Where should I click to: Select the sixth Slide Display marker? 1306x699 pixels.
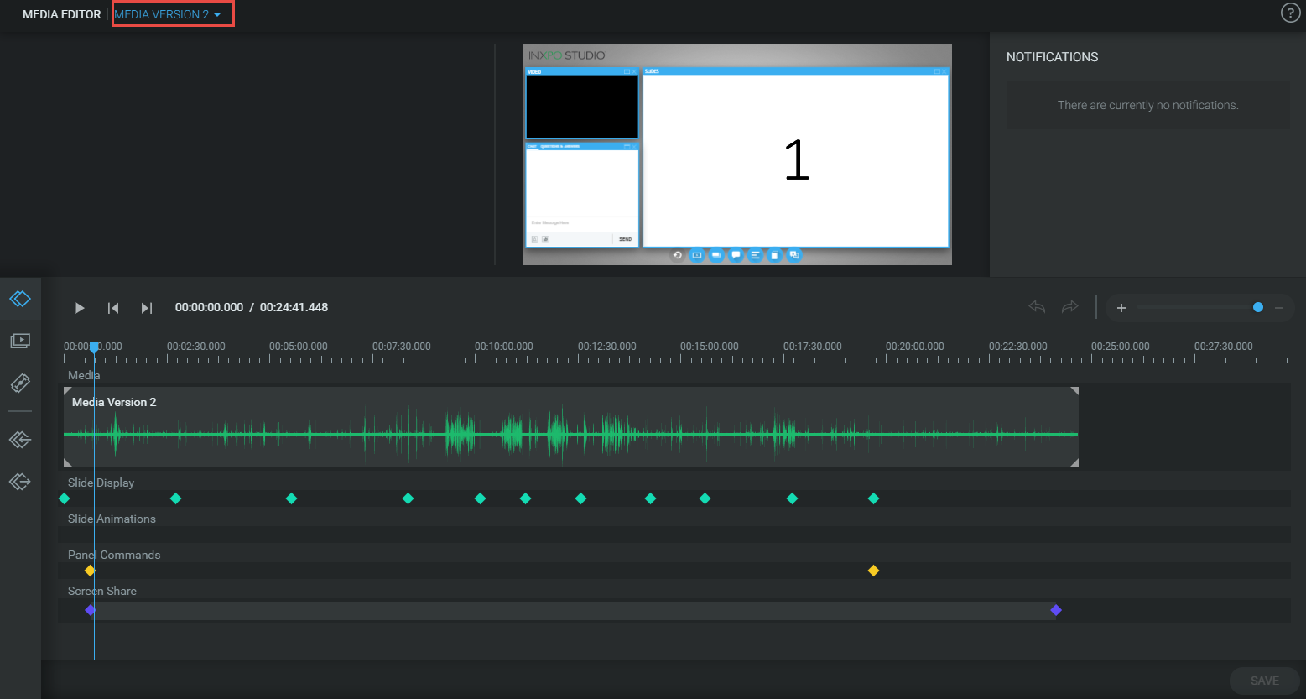(525, 498)
